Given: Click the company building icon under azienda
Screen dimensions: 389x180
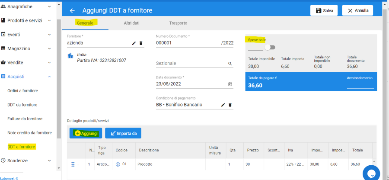Looking at the screenshot, I should pyautogui.click(x=70, y=56).
